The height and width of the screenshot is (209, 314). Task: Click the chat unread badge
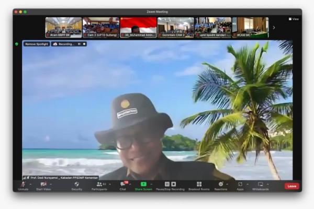tap(126, 182)
